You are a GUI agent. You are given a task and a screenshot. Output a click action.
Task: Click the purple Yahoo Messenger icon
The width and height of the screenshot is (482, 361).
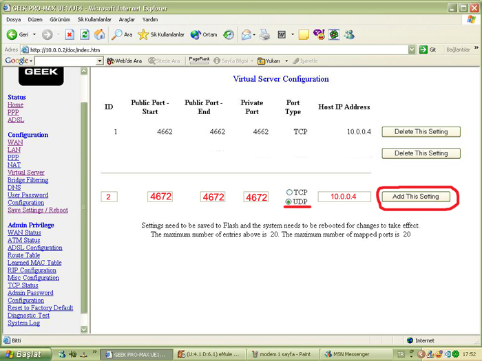point(319,34)
